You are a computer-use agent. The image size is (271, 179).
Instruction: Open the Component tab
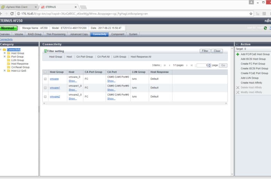pos(118,34)
